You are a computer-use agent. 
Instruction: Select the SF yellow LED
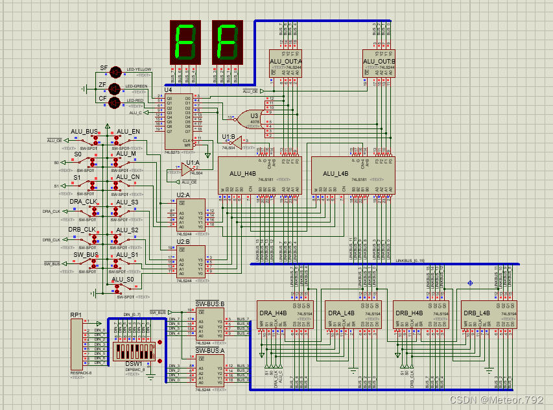(115, 72)
